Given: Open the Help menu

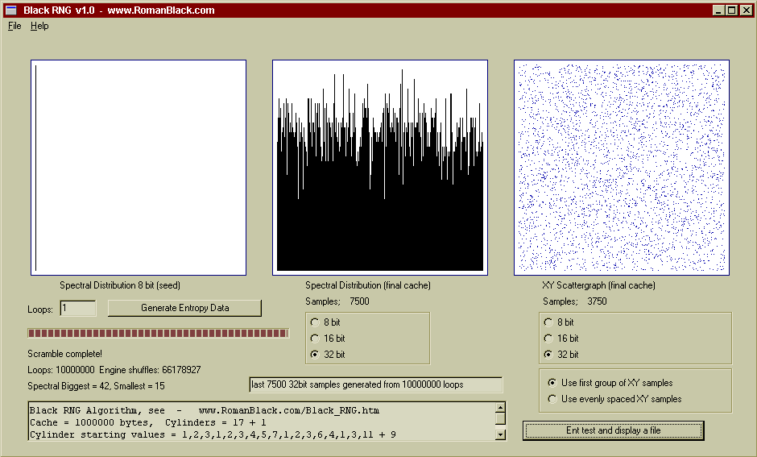Looking at the screenshot, I should coord(39,26).
